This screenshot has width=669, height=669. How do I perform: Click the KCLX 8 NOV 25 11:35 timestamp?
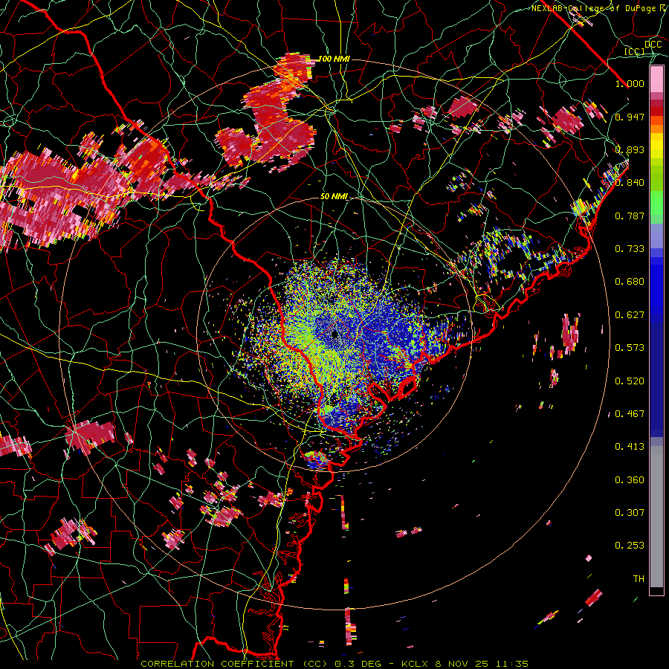pyautogui.click(x=465, y=664)
